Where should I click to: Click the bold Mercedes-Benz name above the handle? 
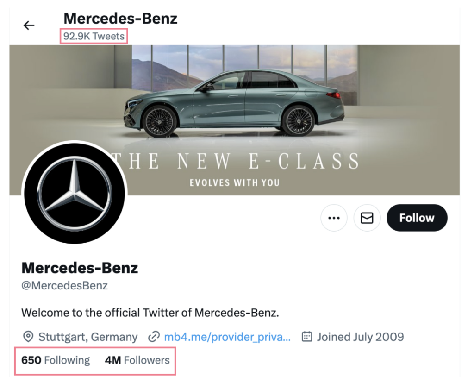(x=80, y=268)
